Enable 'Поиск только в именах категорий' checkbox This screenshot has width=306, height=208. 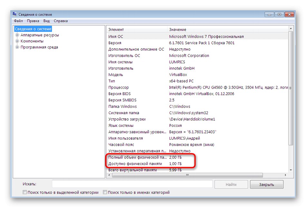pyautogui.click(x=105, y=192)
